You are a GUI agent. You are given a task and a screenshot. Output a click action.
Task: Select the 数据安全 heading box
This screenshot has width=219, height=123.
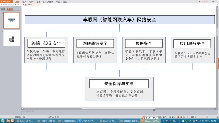pos(144,43)
